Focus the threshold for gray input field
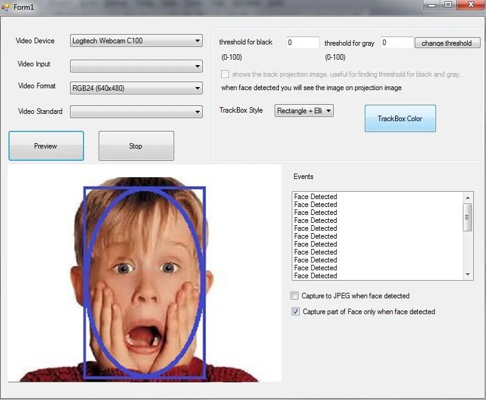The height and width of the screenshot is (400, 486). [397, 43]
